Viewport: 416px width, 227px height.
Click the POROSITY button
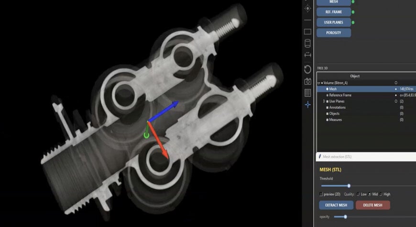pyautogui.click(x=334, y=33)
